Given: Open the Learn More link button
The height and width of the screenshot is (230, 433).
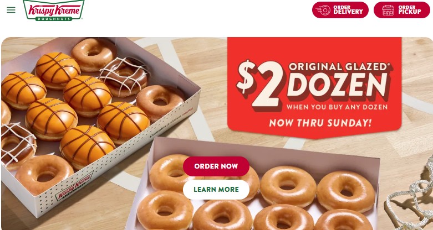Looking at the screenshot, I should [216, 190].
